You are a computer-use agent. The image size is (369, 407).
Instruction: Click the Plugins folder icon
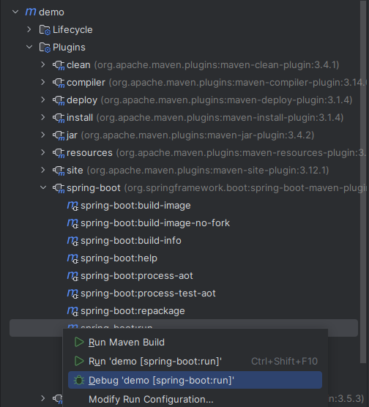point(45,48)
